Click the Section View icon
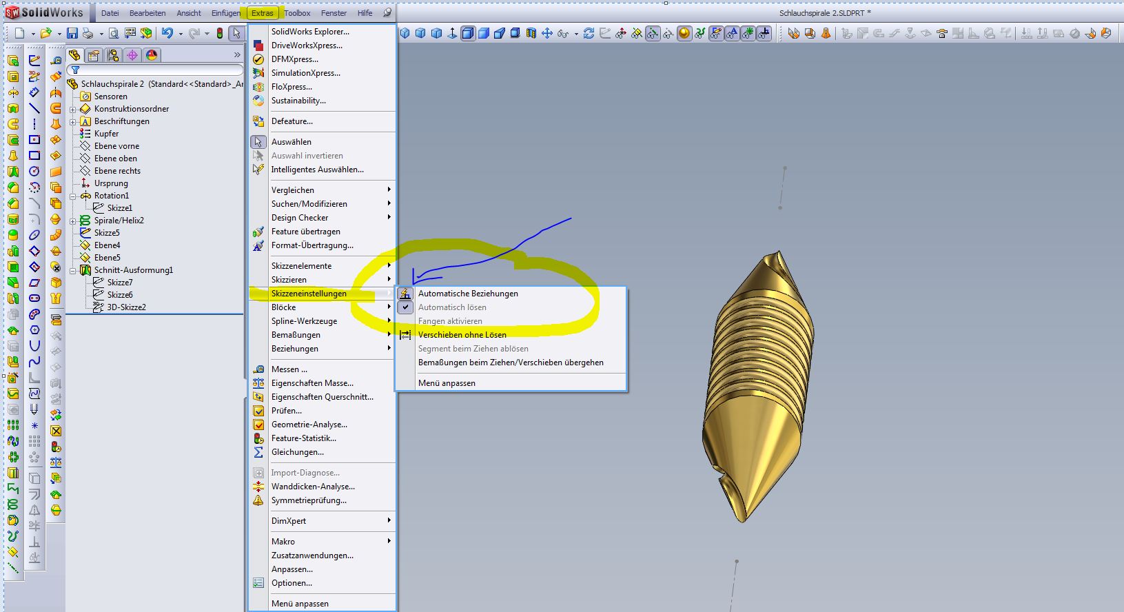The width and height of the screenshot is (1124, 612). point(531,33)
